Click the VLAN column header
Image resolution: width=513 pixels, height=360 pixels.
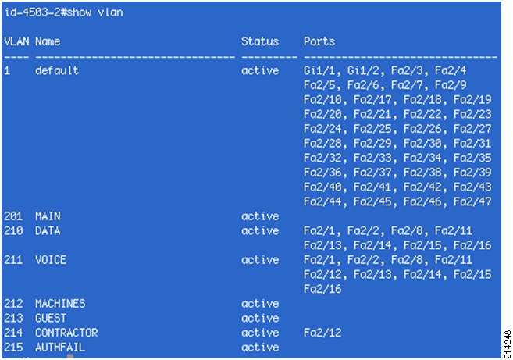tap(16, 41)
